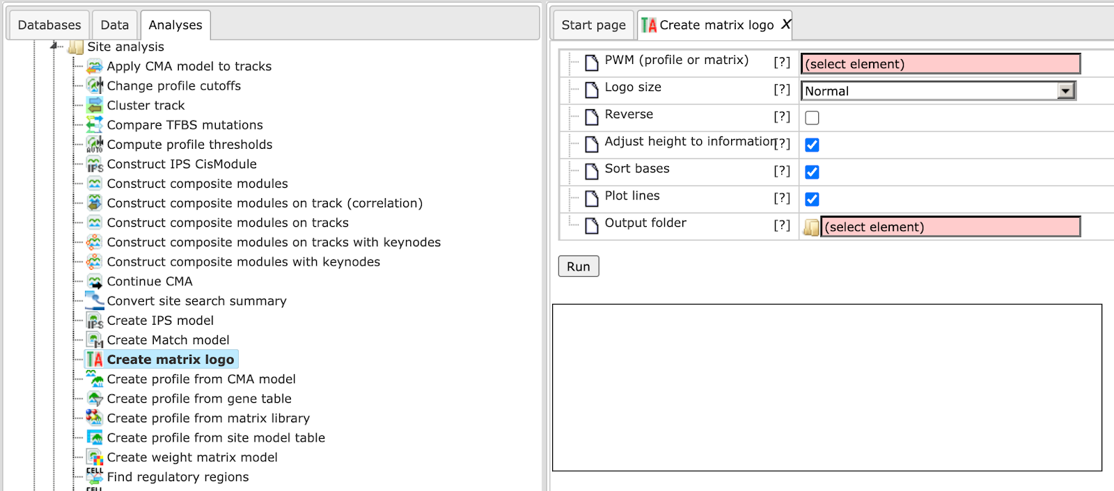Viewport: 1114px width, 491px height.
Task: Click the Create matrix logo tree icon
Action: pos(95,360)
